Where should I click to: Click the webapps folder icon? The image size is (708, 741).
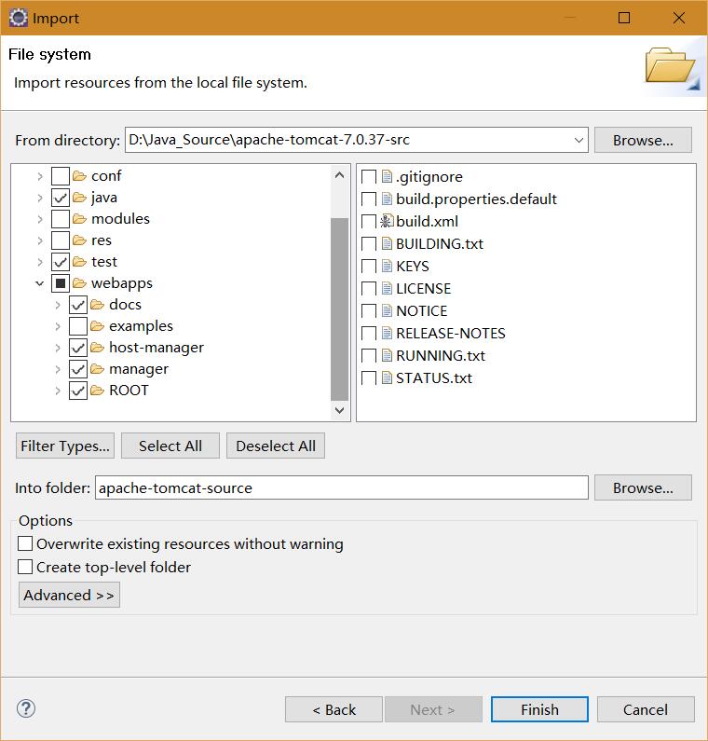79,283
